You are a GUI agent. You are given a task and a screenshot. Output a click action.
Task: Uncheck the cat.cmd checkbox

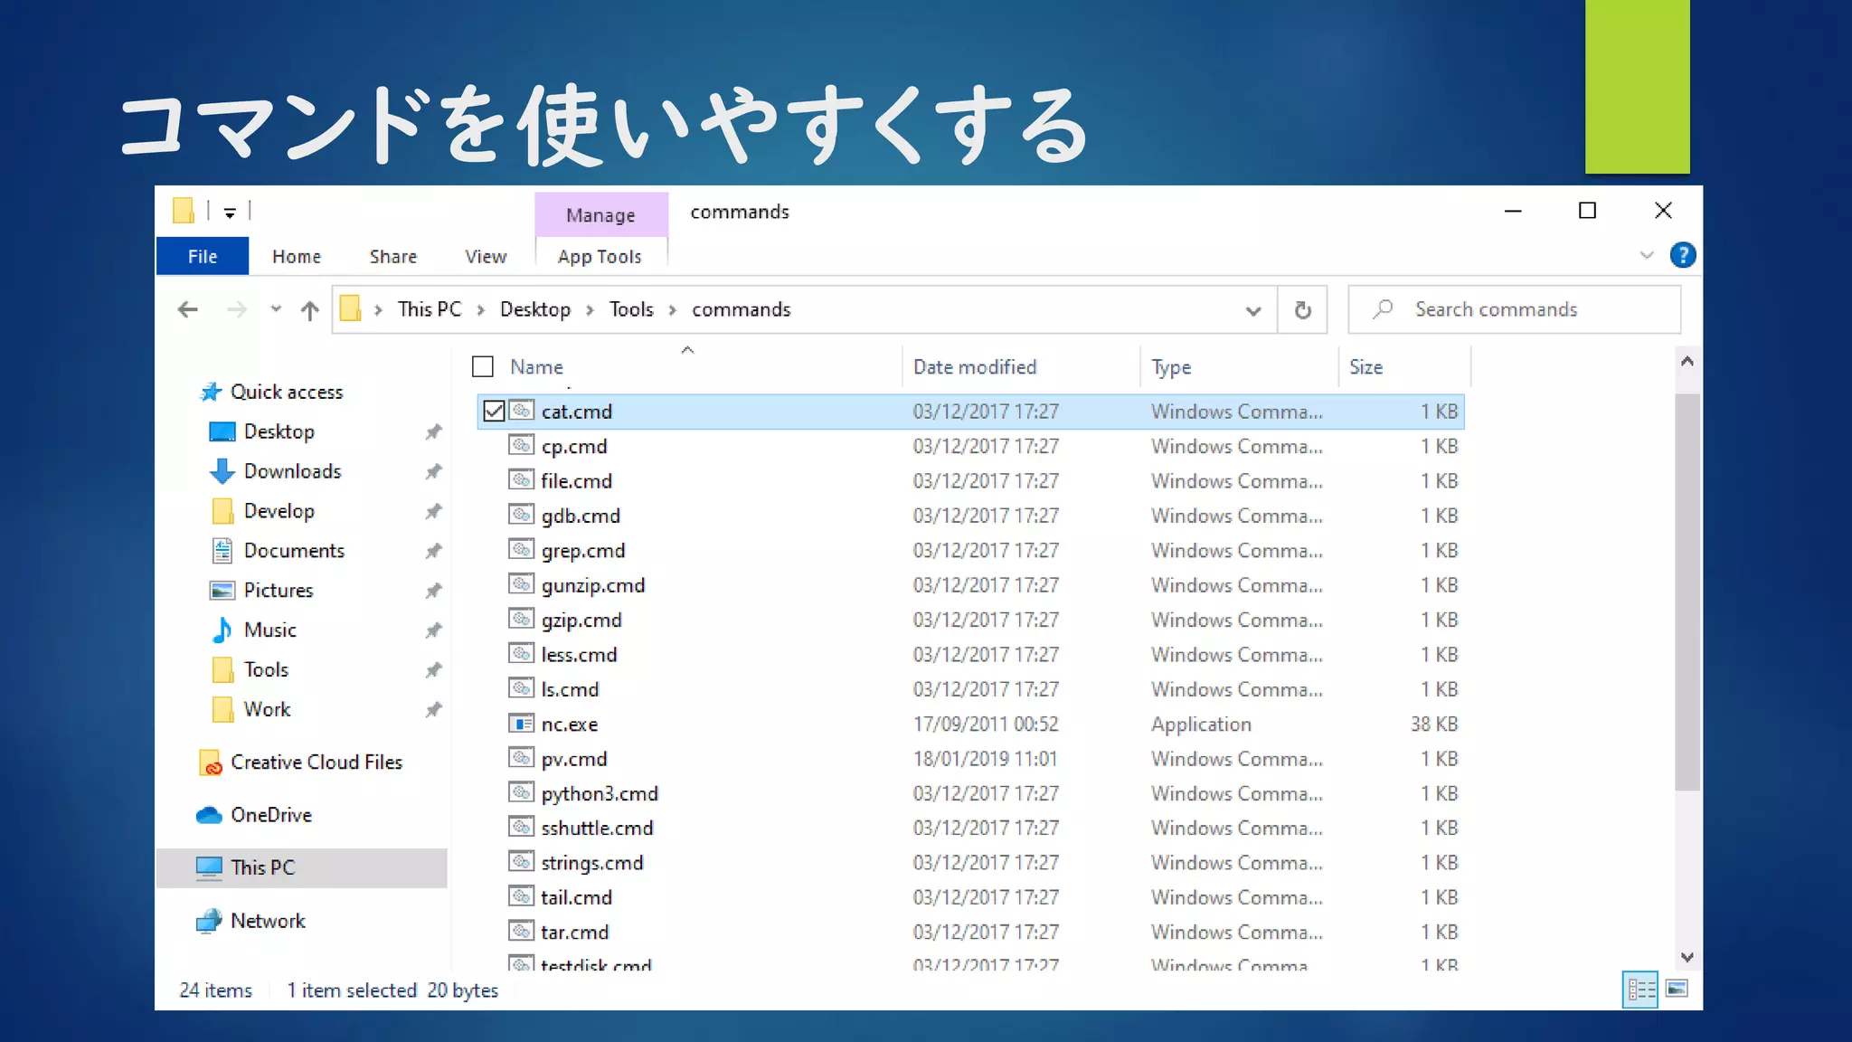[494, 411]
